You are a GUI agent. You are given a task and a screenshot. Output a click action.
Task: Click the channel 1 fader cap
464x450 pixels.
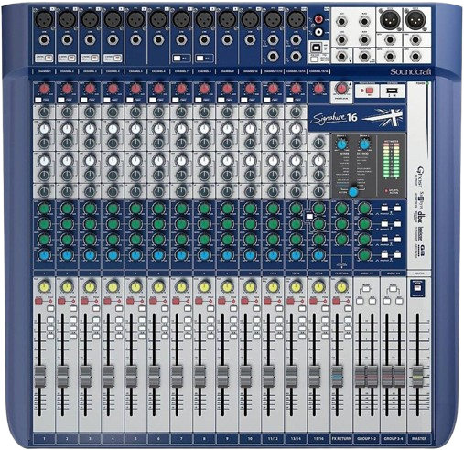tap(40, 377)
